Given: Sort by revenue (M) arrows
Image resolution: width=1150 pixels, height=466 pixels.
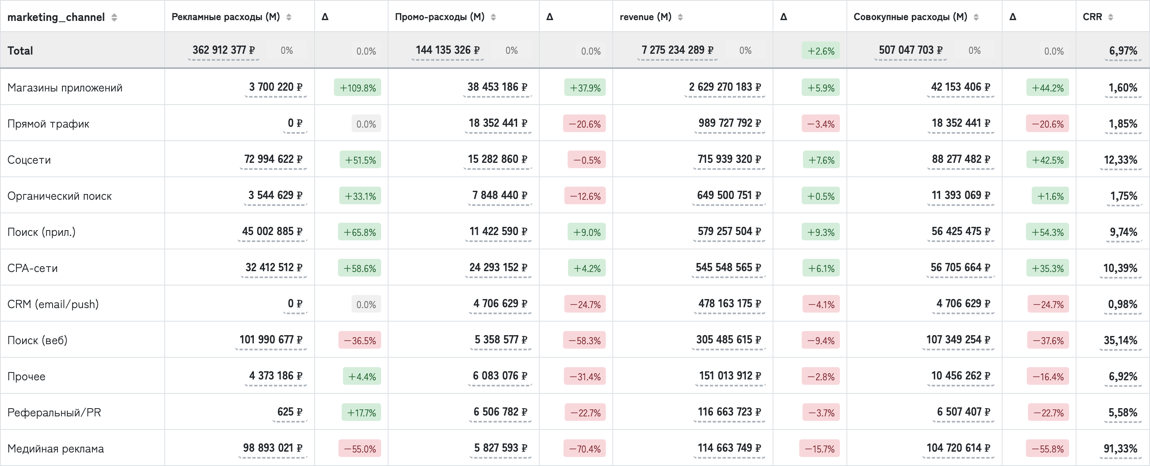Looking at the screenshot, I should [x=681, y=17].
